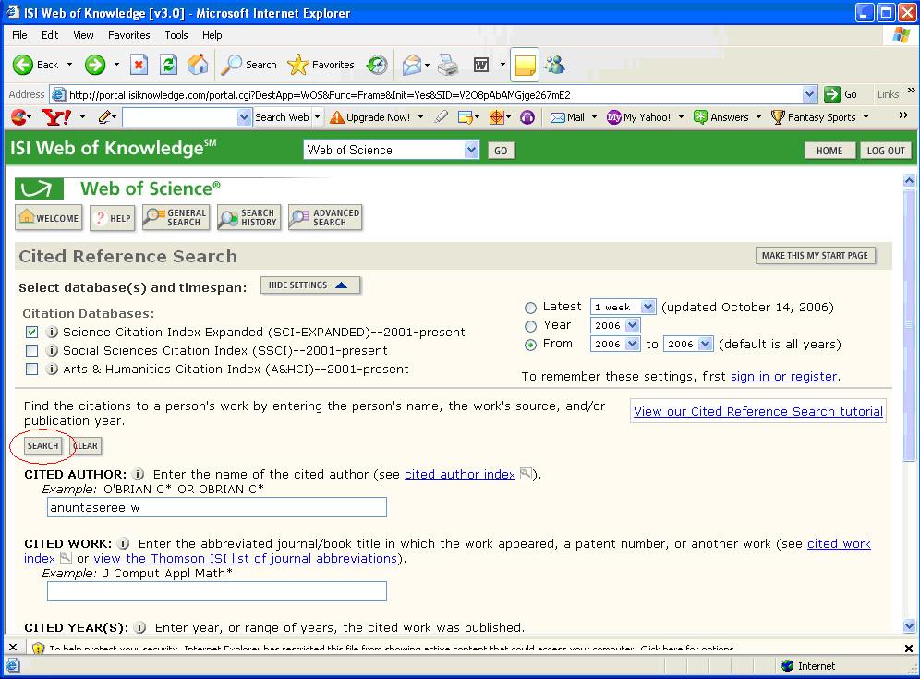Open the Mail envelope toolbar icon

[412, 65]
